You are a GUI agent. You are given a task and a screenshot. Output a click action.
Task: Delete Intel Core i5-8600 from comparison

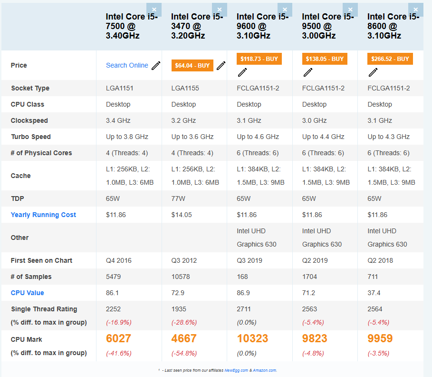tap(416, 10)
